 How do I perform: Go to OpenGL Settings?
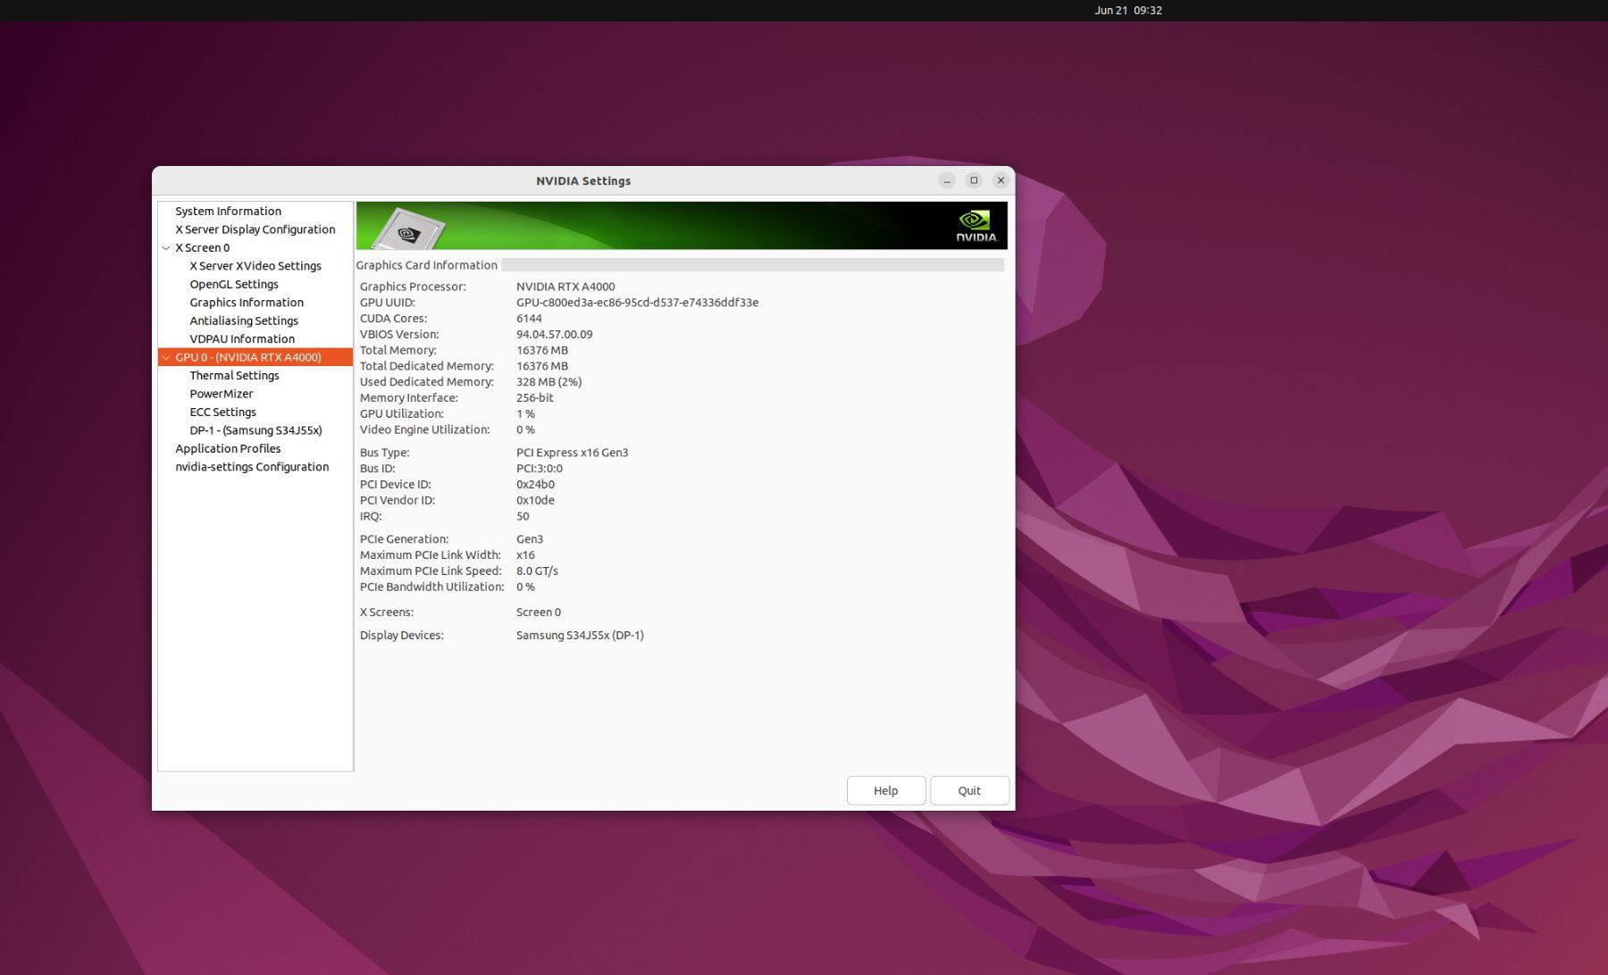pos(234,284)
